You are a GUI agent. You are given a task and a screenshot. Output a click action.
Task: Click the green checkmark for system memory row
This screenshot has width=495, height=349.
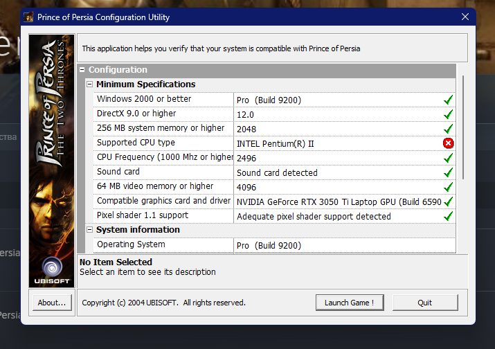449,129
